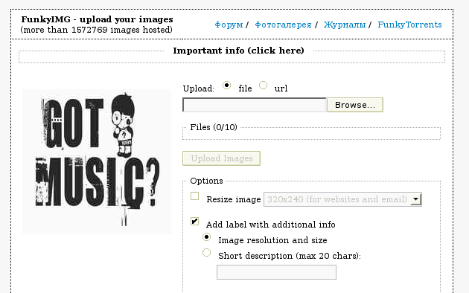Expand Important info (click here) section
This screenshot has height=293, width=469.
(x=238, y=51)
